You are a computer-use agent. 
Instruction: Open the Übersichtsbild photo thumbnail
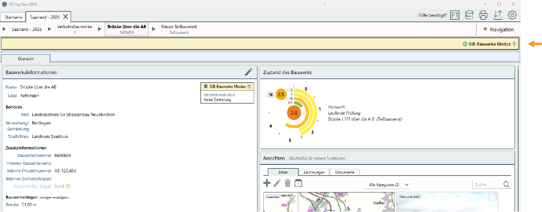(x=447, y=202)
